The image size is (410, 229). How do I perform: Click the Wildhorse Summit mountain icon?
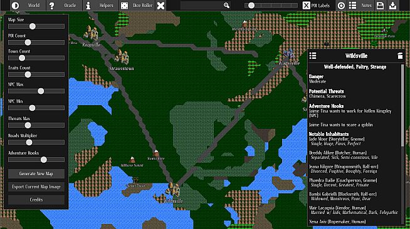(132, 160)
